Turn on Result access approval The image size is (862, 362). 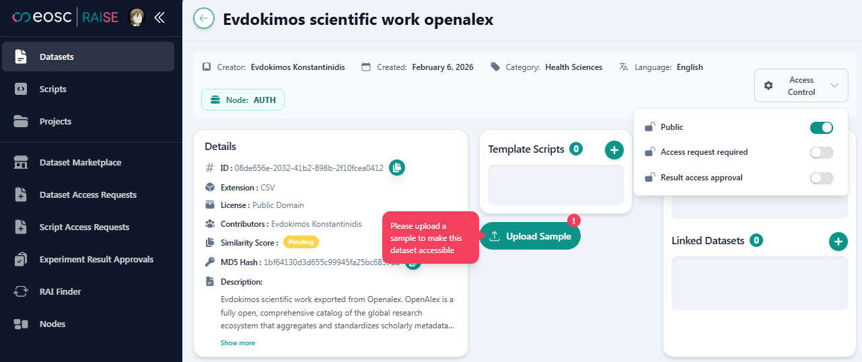pos(821,178)
